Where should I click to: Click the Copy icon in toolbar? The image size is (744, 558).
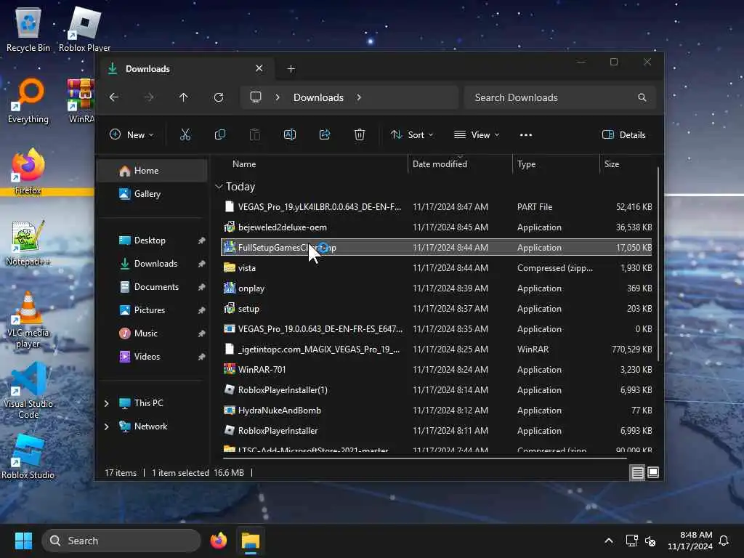click(219, 134)
